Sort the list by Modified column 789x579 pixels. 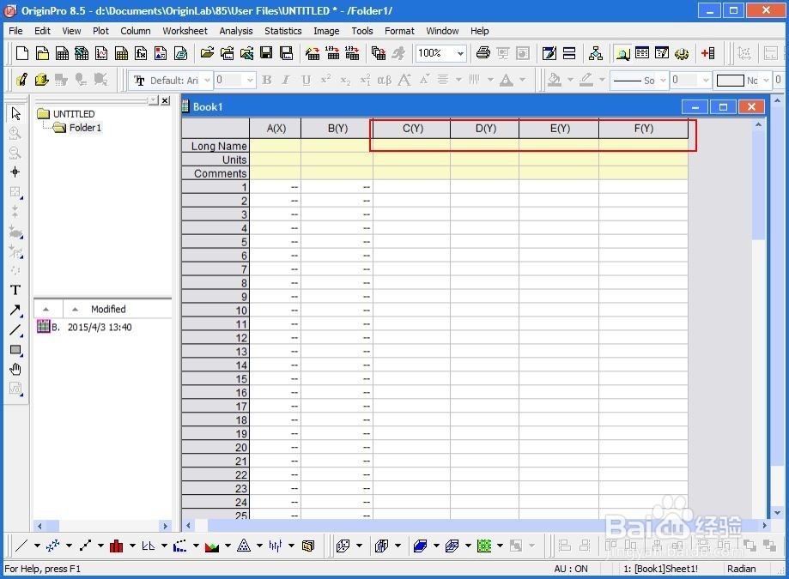(108, 309)
